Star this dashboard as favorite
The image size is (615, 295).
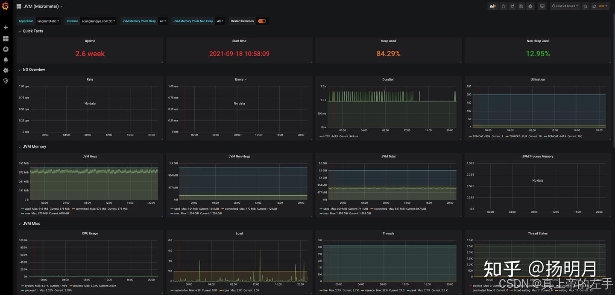(x=504, y=6)
